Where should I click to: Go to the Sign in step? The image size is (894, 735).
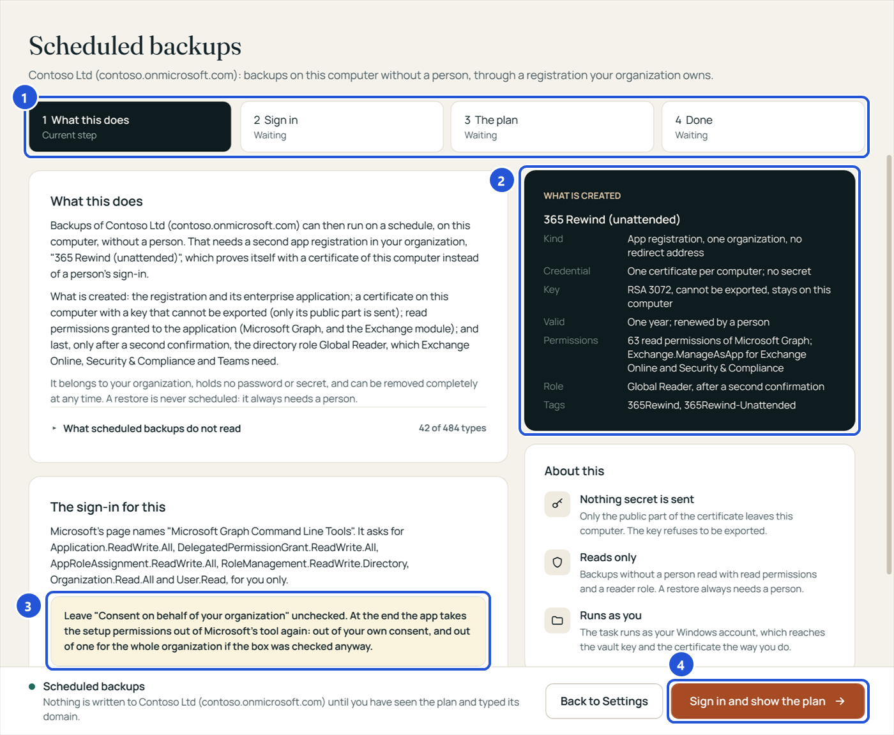click(342, 126)
